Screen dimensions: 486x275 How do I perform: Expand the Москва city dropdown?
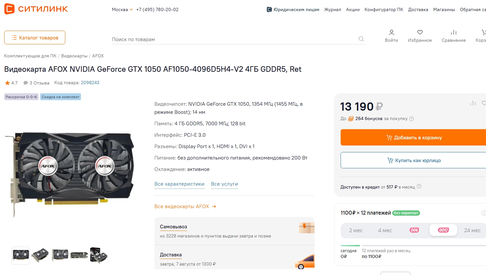click(x=122, y=9)
